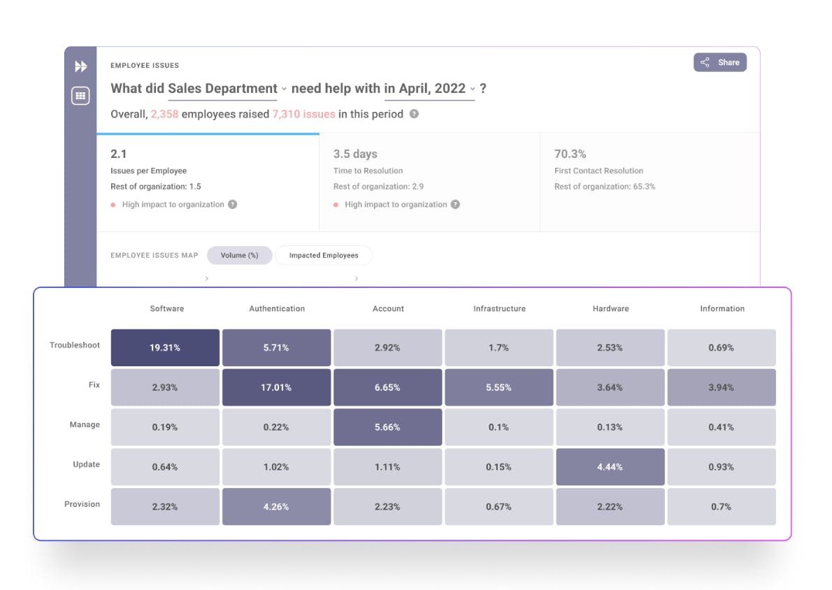This screenshot has height=590, width=832.
Task: Click help icon for Issues per Employee impact
Action: click(233, 205)
